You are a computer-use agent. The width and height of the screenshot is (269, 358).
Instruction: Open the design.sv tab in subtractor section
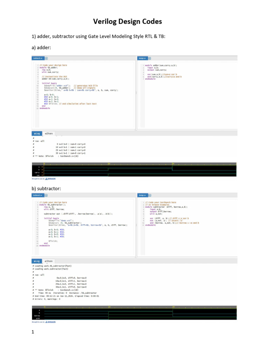coord(143,195)
